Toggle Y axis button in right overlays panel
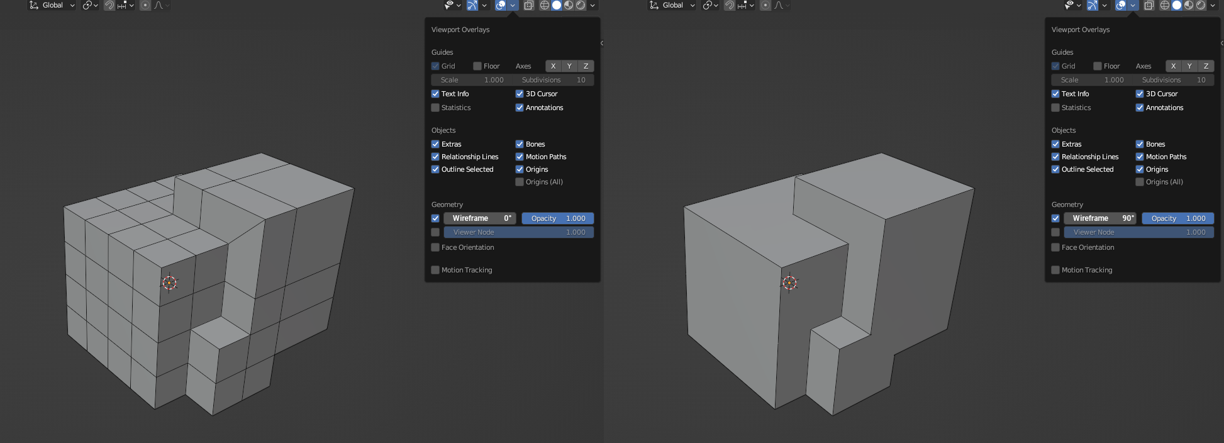Screen dimensions: 1224x443 (x=1189, y=66)
